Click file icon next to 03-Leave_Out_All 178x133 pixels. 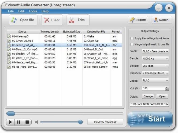pyautogui.click(x=9, y=45)
